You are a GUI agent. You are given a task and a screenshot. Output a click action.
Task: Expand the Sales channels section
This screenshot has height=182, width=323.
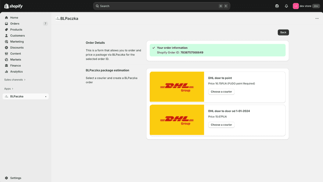tap(14, 80)
